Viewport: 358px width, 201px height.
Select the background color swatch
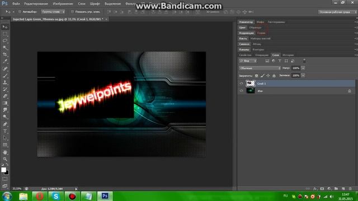coord(7,173)
